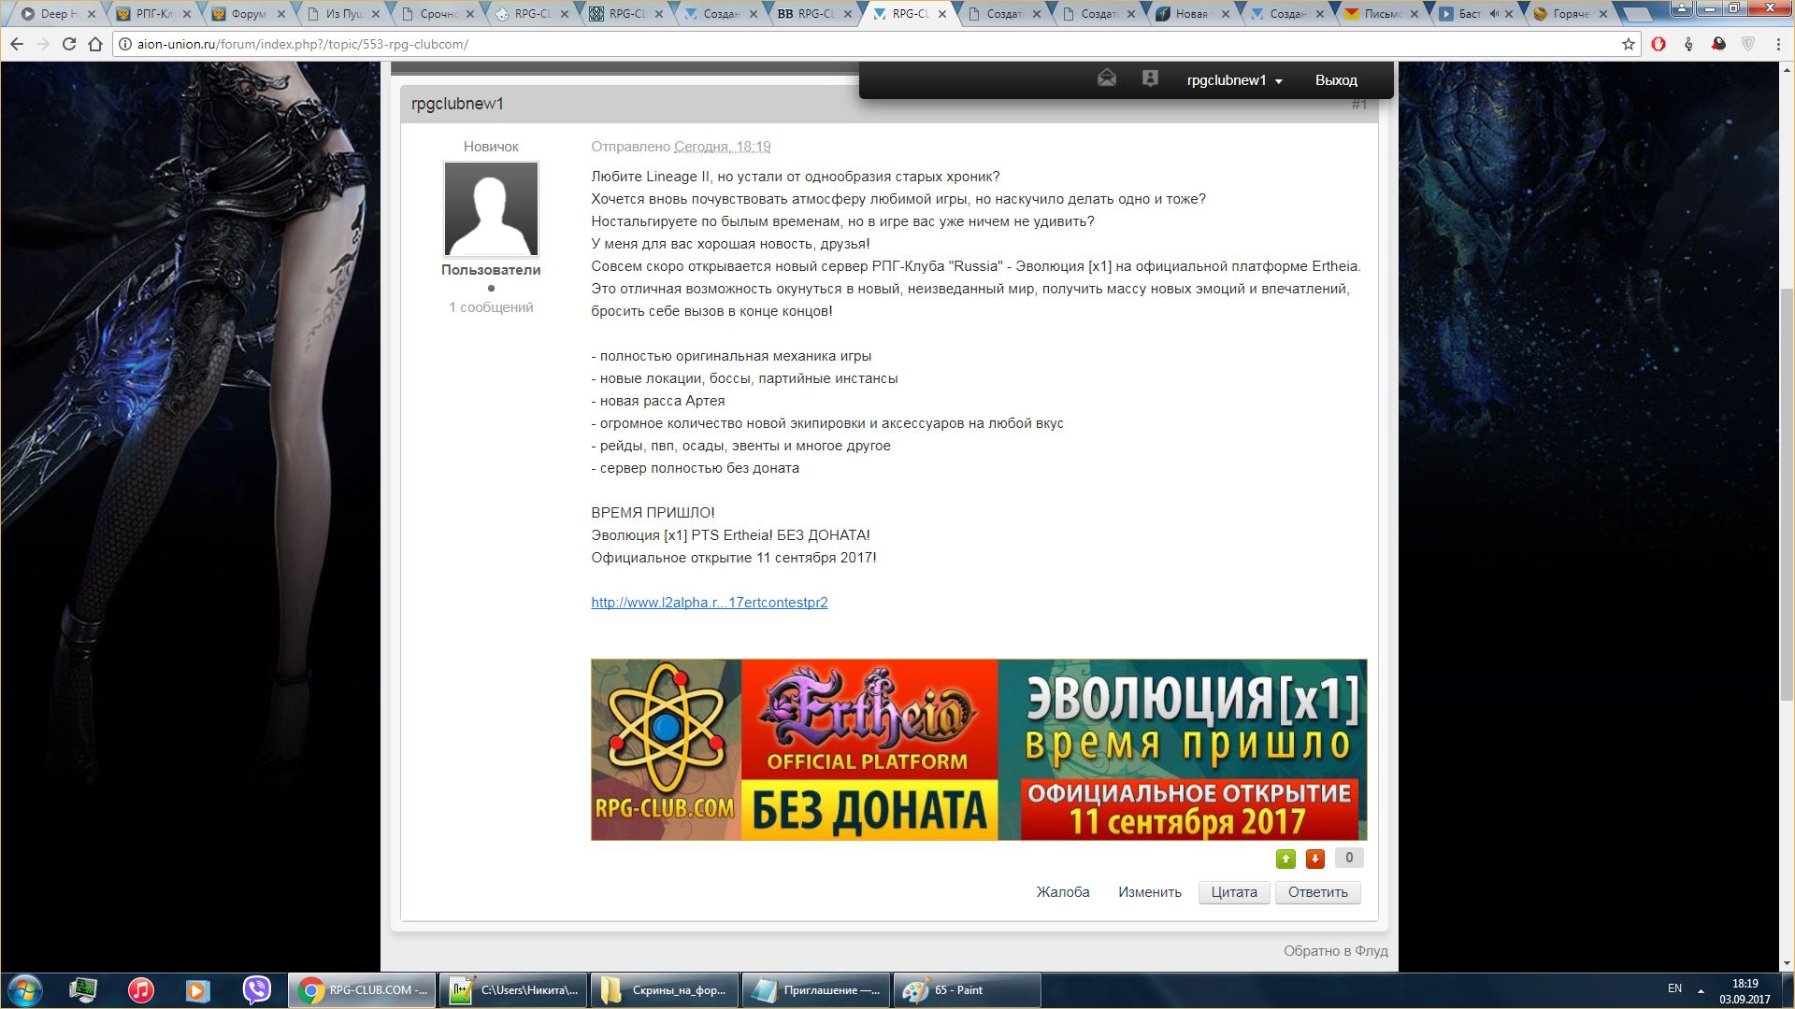Click the post reputation score 0
1795x1009 pixels.
click(1349, 858)
